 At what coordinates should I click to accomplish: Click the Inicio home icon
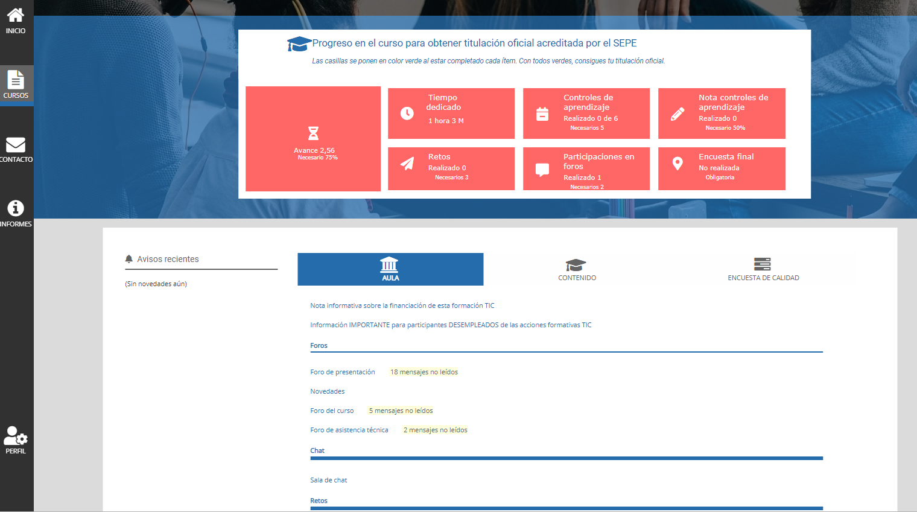[16, 16]
